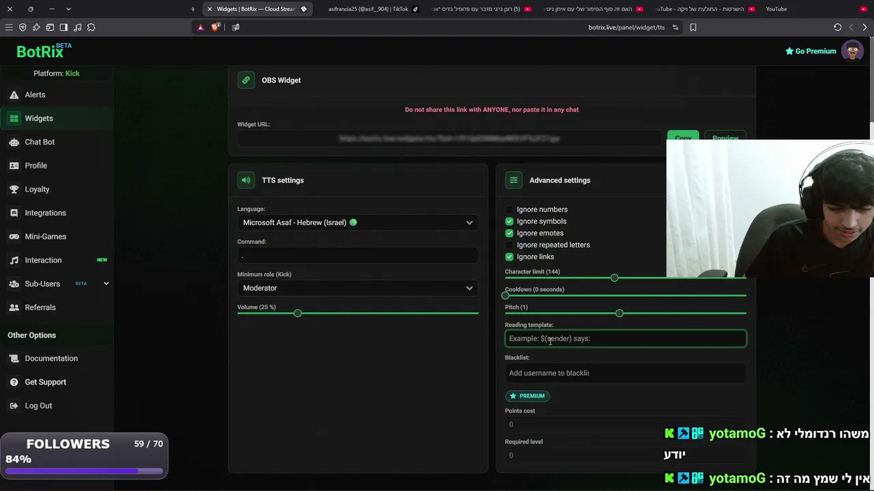874x491 pixels.
Task: Open the Brave wallet icon
Action: pos(50,27)
